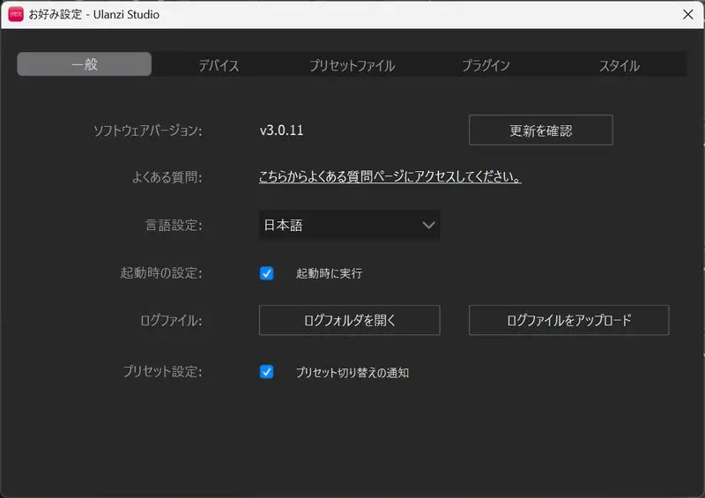This screenshot has width=705, height=498.
Task: Click the ログフォルダを開く button
Action: (349, 321)
